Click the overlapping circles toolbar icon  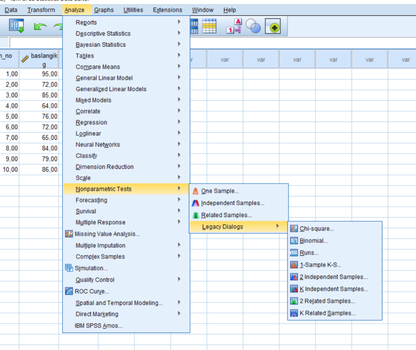pos(253,27)
